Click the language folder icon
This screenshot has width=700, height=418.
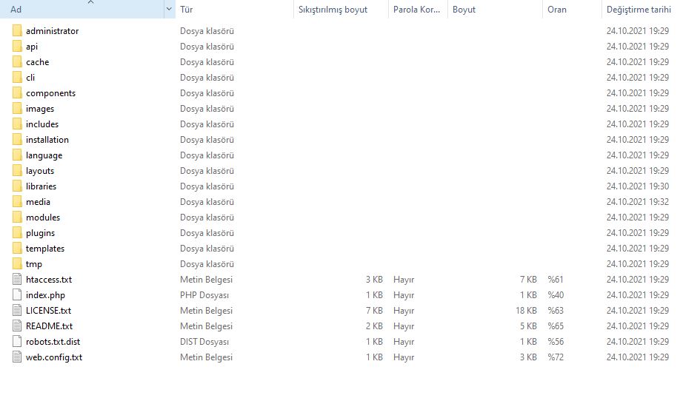(17, 155)
